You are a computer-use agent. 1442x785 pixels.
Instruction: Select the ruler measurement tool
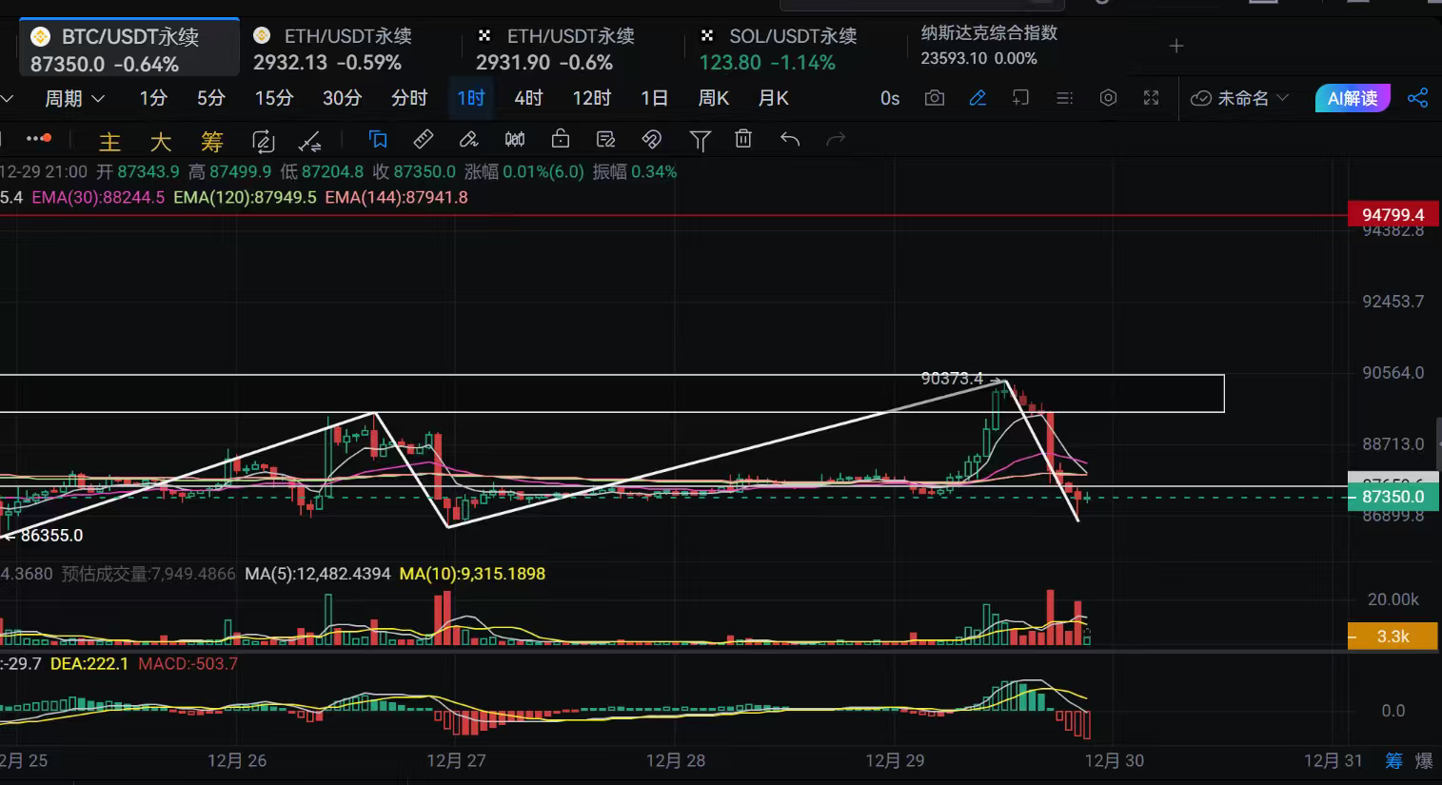pyautogui.click(x=424, y=140)
